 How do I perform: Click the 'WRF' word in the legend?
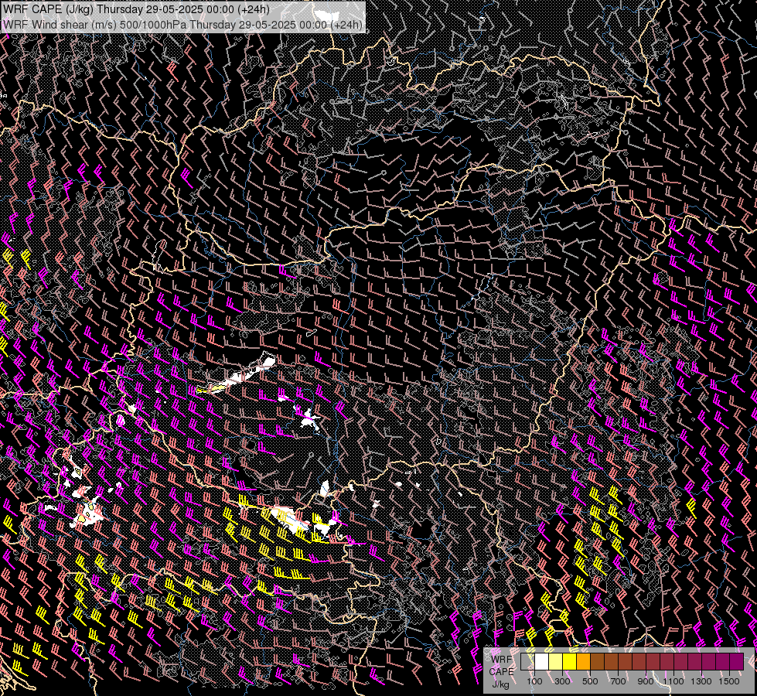click(x=502, y=660)
